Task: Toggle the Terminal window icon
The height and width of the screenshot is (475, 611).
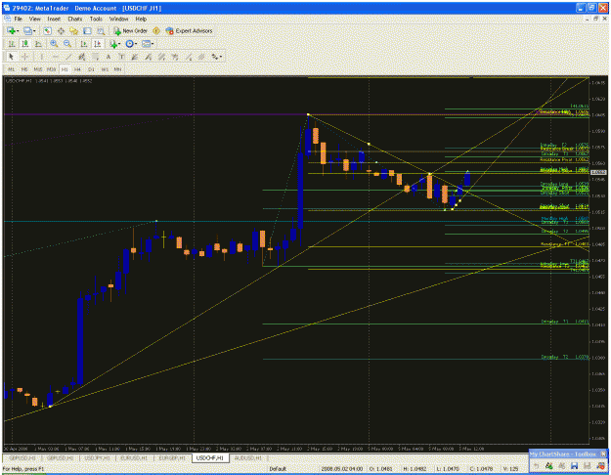Action: (x=87, y=30)
